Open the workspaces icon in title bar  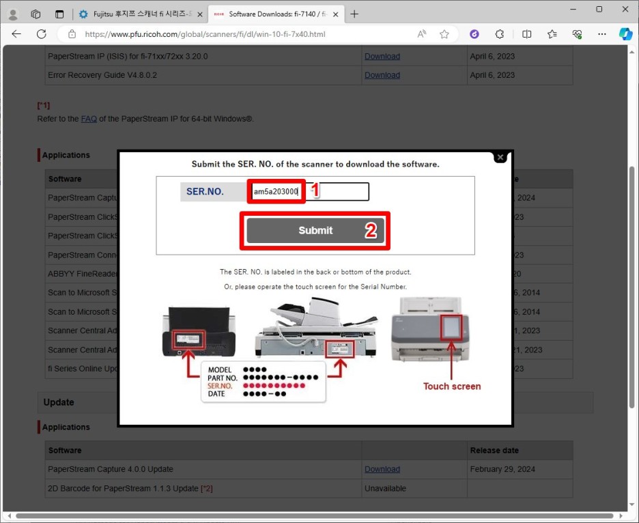pyautogui.click(x=36, y=14)
